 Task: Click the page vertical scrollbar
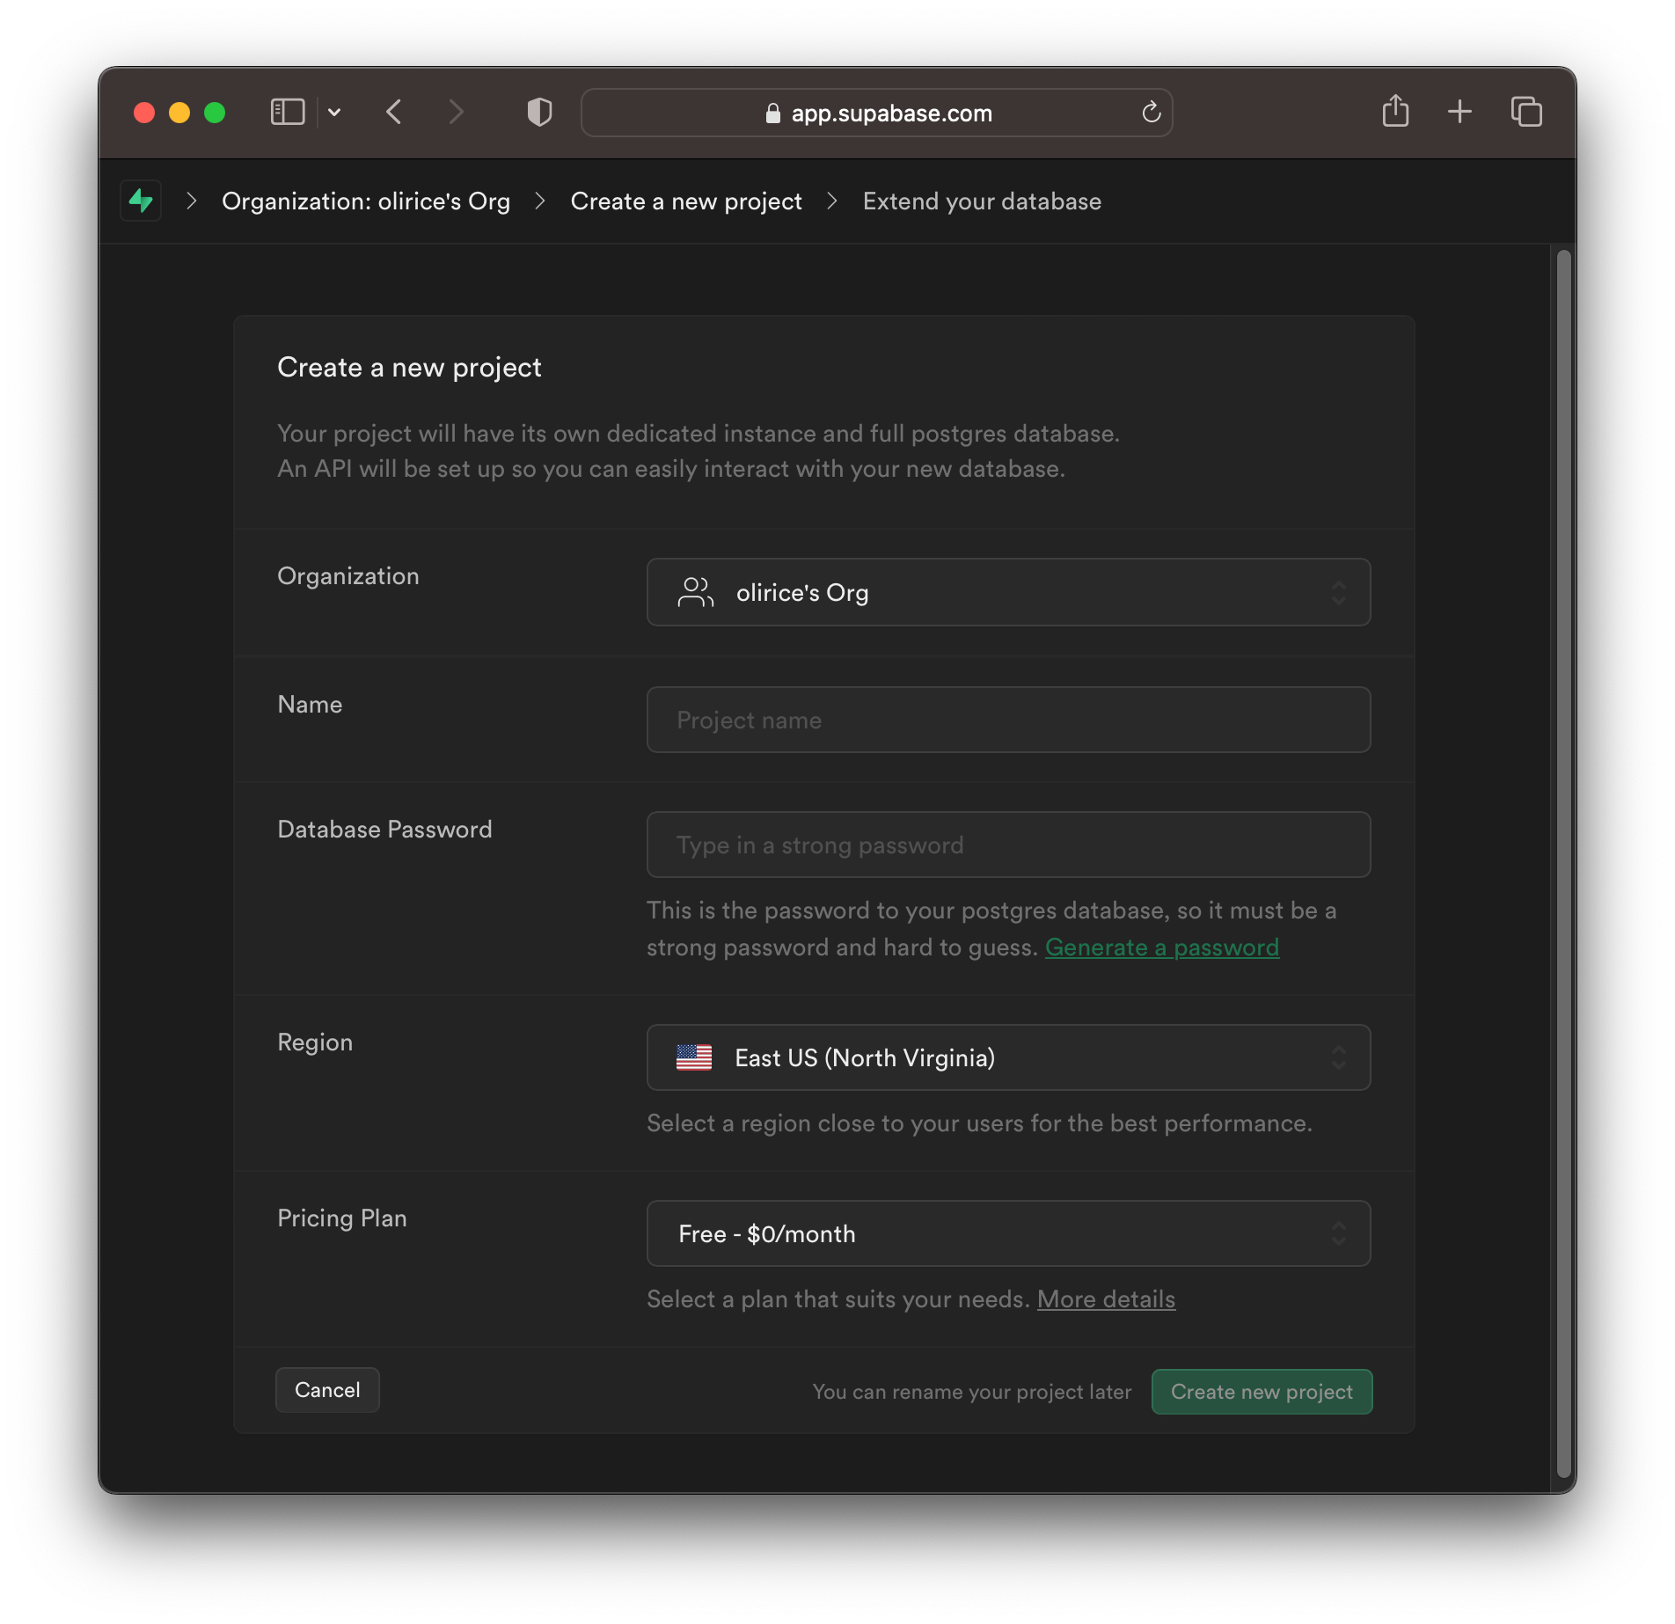[1563, 864]
